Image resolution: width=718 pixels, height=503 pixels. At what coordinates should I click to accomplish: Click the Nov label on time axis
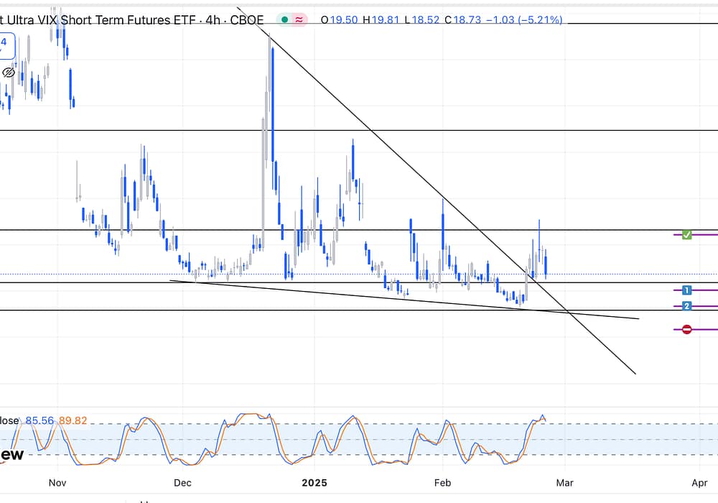coord(57,483)
